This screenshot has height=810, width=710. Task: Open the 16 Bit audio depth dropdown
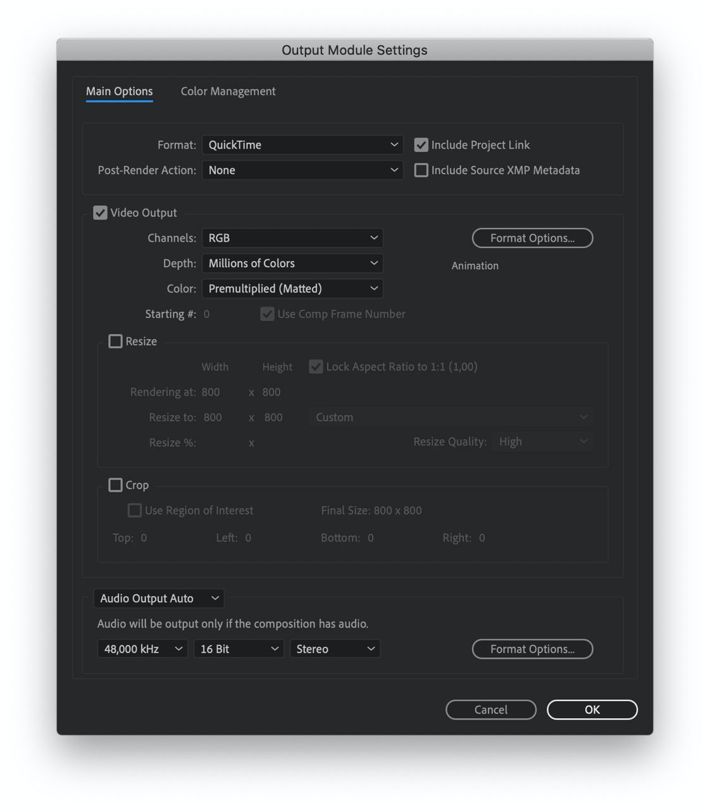239,649
